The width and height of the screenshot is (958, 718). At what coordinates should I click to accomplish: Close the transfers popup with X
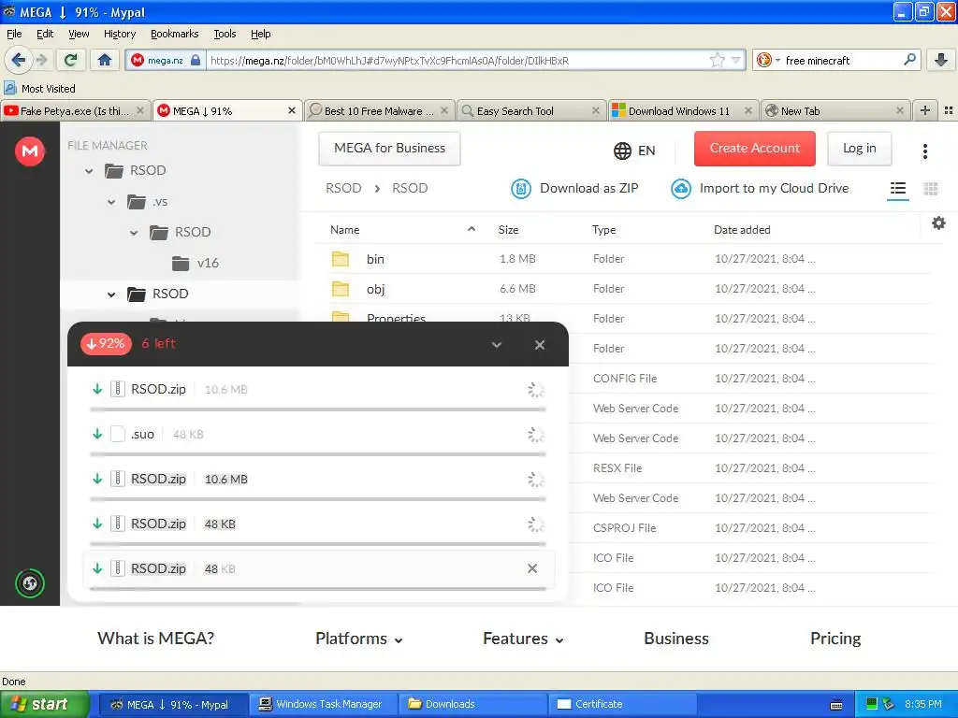click(540, 345)
